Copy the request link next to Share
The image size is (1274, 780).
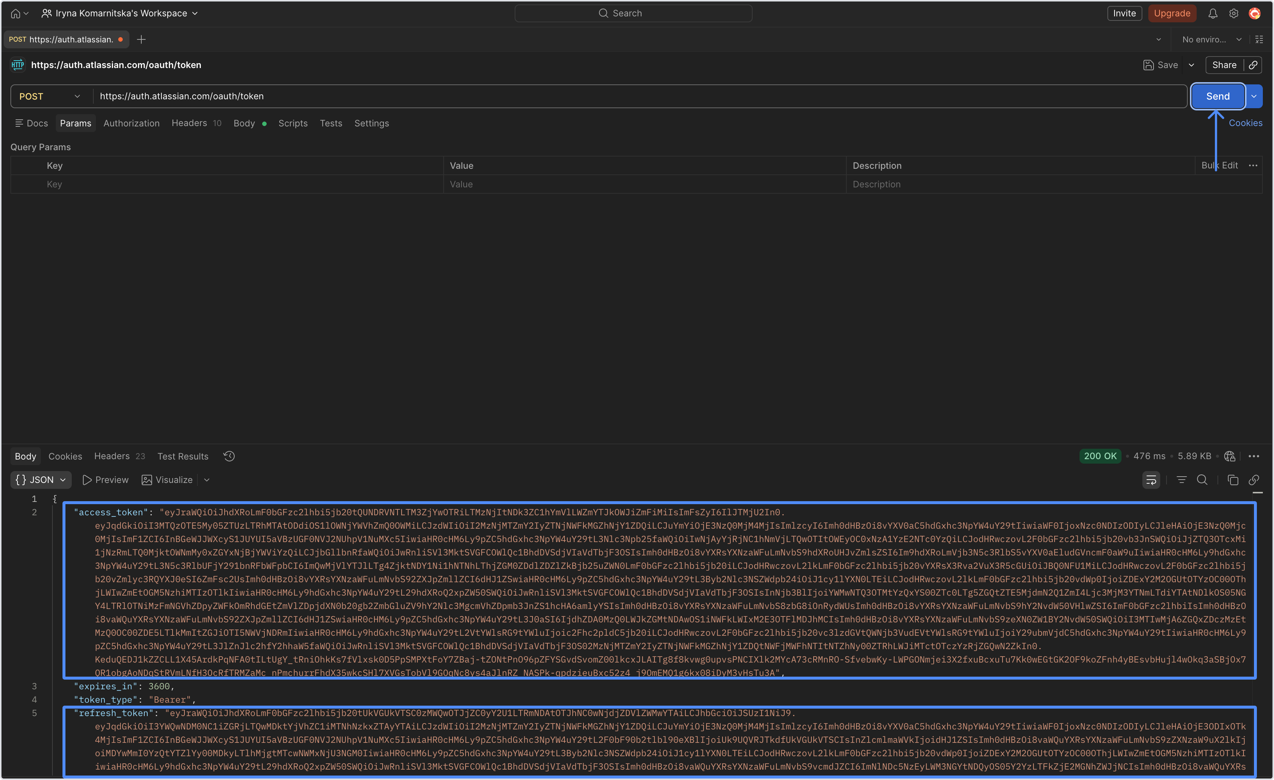click(x=1253, y=65)
